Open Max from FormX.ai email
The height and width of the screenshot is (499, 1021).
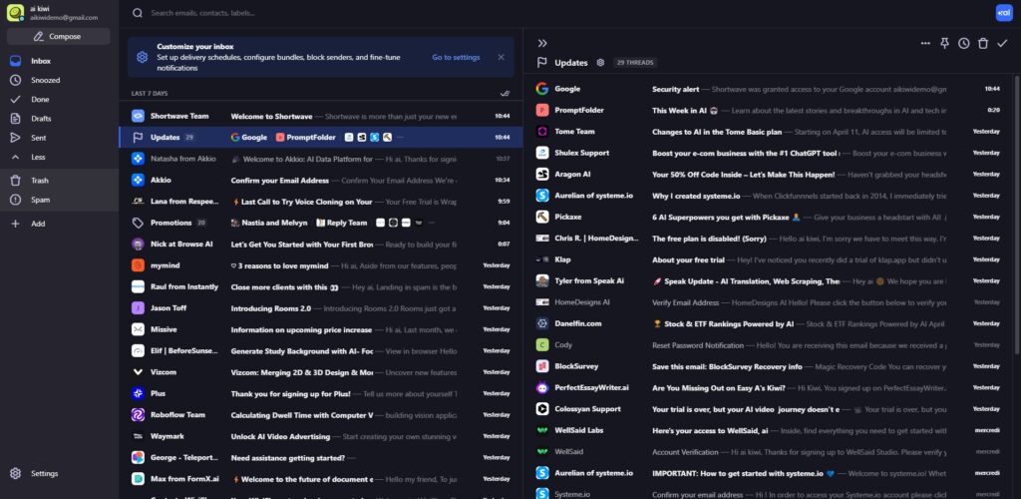[320, 479]
